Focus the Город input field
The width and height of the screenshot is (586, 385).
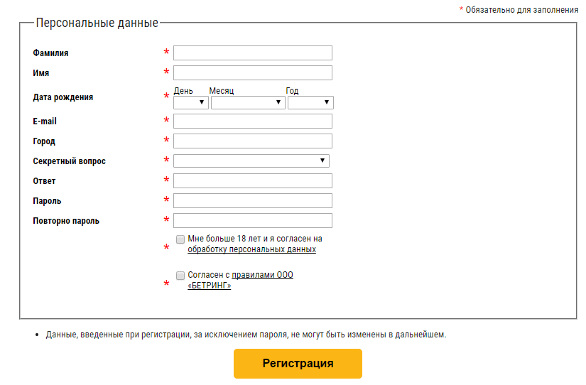pos(252,141)
